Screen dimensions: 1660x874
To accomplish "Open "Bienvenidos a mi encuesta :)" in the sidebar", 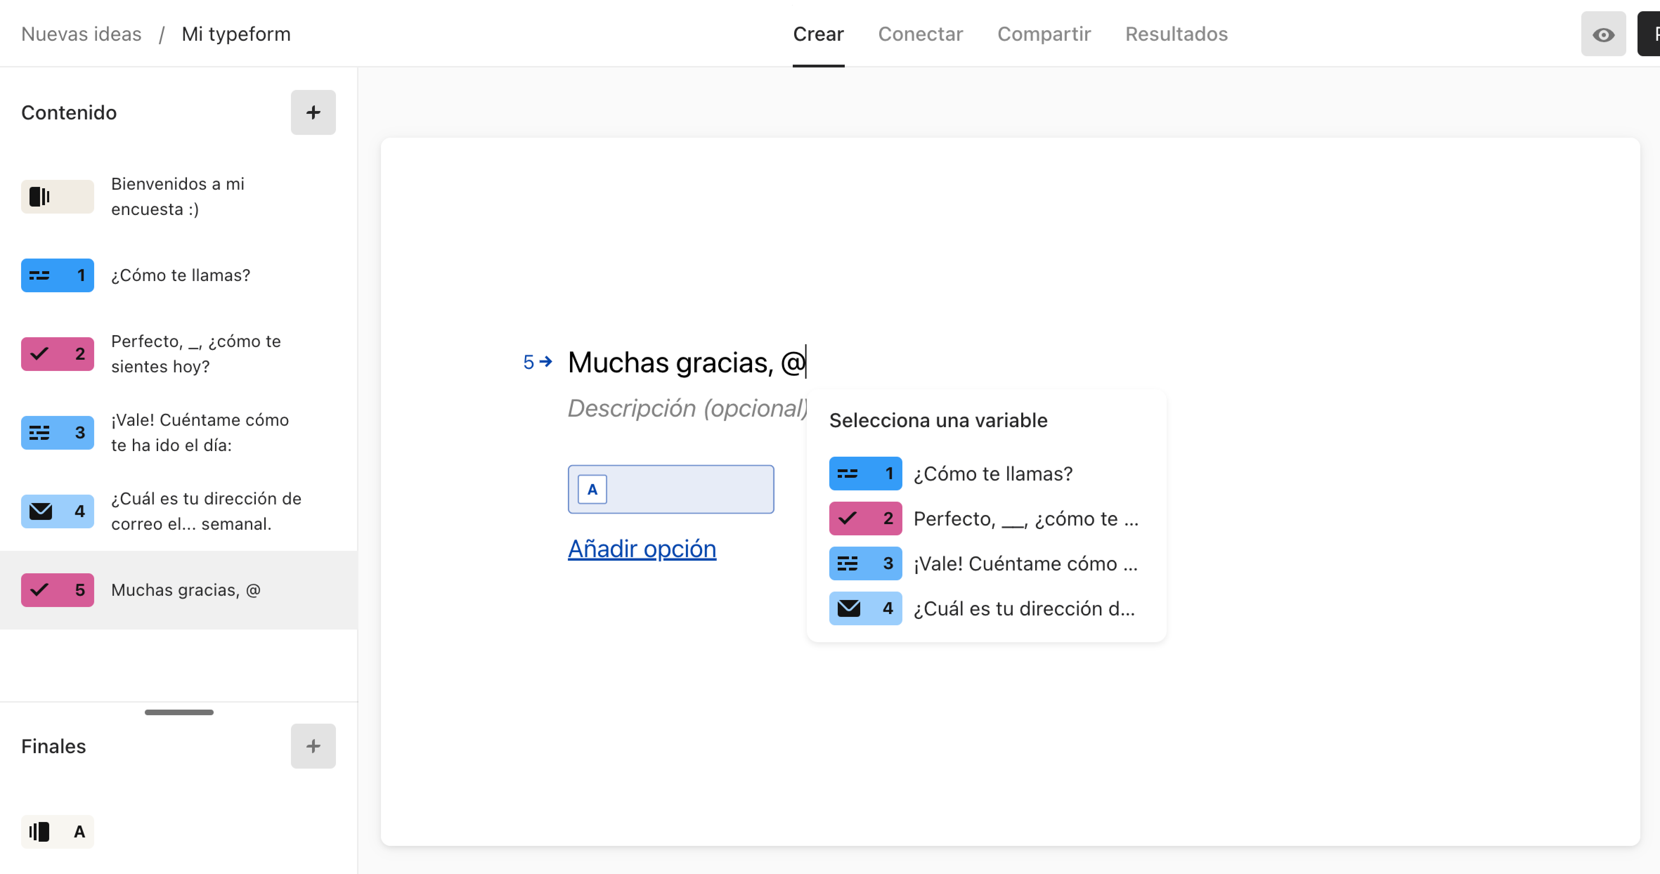I will 179,196.
